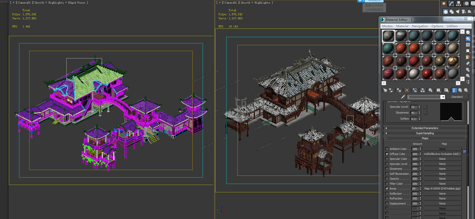Click the lock icon beside map rows
This screenshot has width=475, height=219.
coord(465,151)
